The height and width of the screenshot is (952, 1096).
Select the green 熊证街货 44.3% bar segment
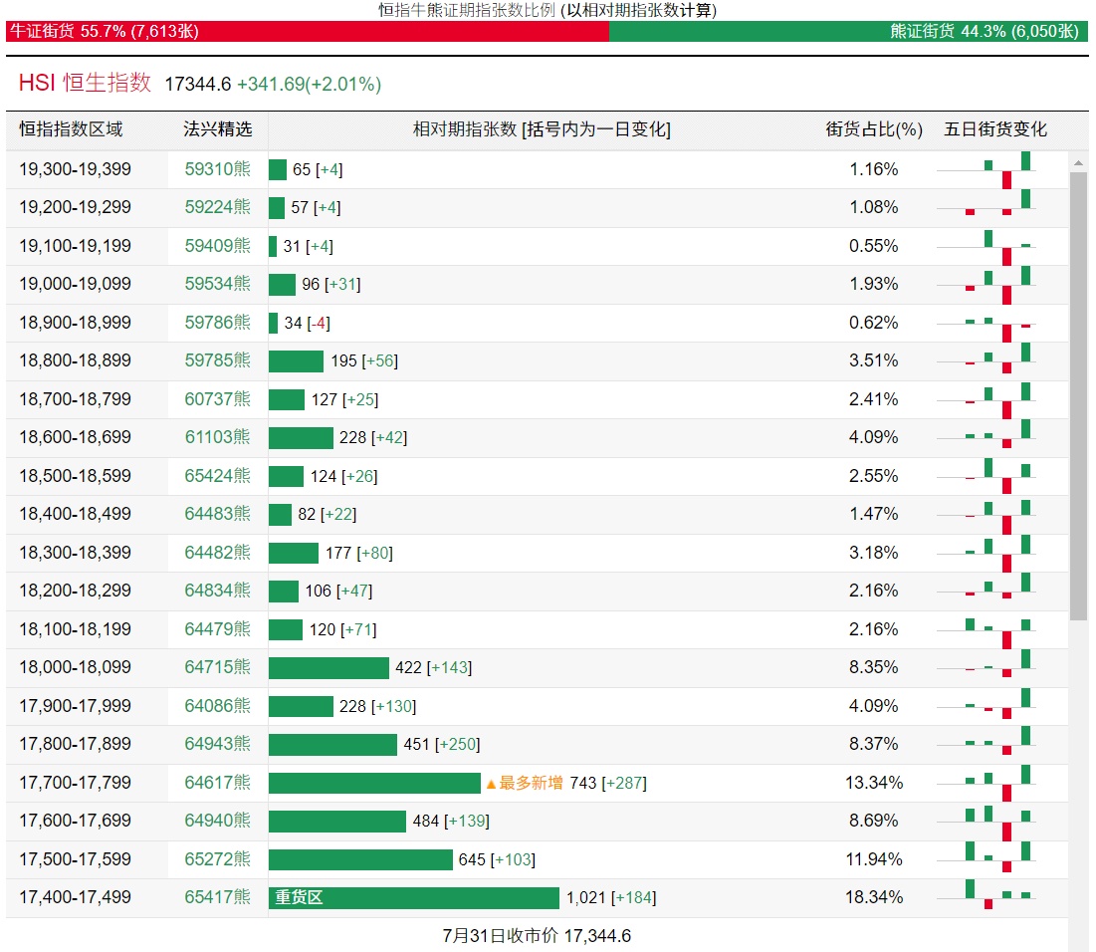coord(846,31)
